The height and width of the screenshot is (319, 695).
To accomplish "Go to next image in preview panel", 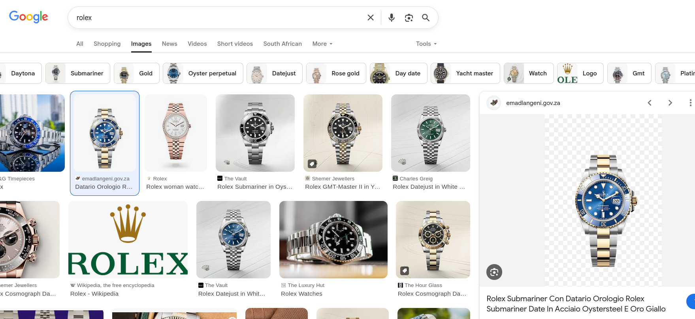I will (670, 103).
